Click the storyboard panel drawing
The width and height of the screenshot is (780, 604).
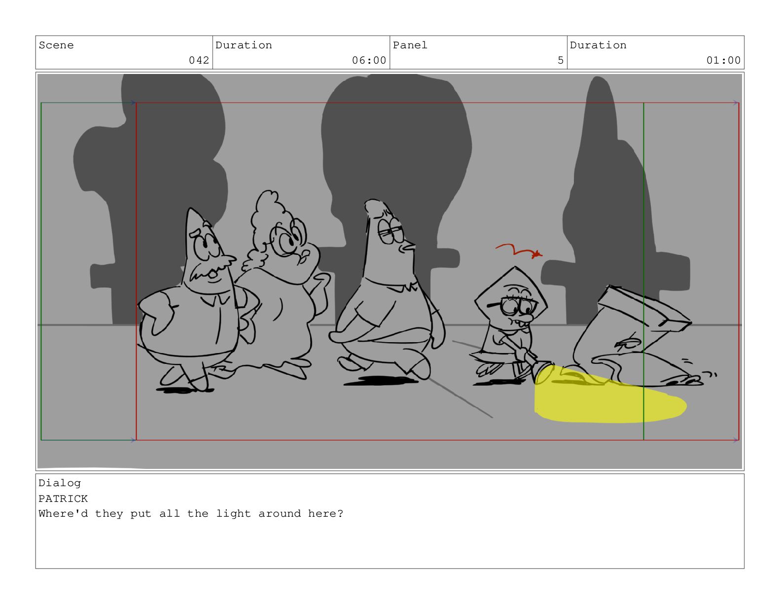[x=390, y=271]
